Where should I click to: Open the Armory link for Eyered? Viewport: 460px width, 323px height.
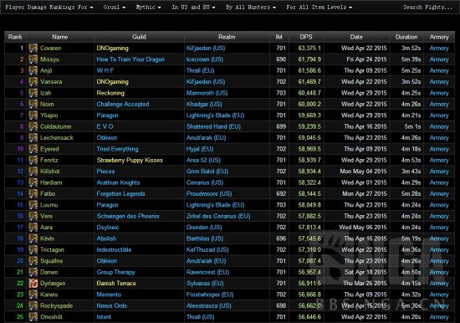click(439, 149)
